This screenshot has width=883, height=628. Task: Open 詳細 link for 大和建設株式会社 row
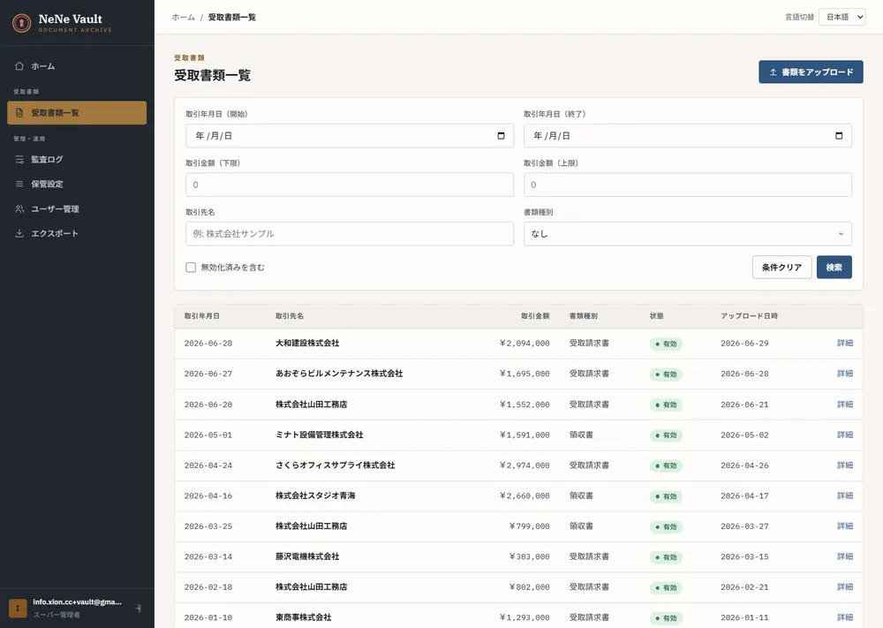(x=845, y=343)
